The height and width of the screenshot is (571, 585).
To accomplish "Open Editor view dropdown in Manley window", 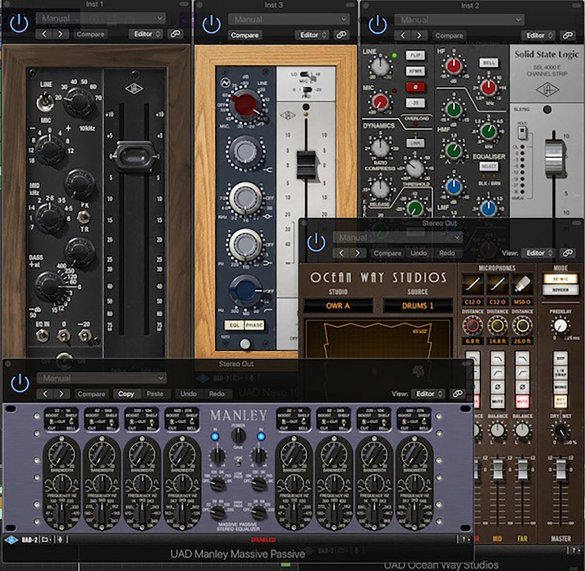I will (x=428, y=393).
